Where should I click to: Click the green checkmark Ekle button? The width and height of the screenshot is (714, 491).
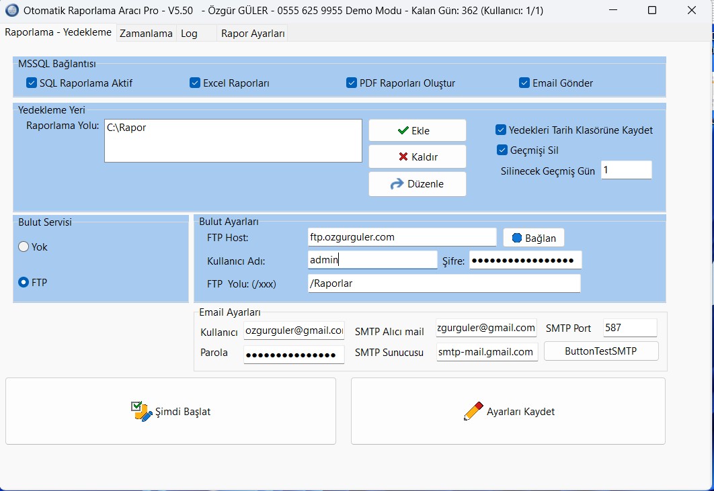[417, 130]
